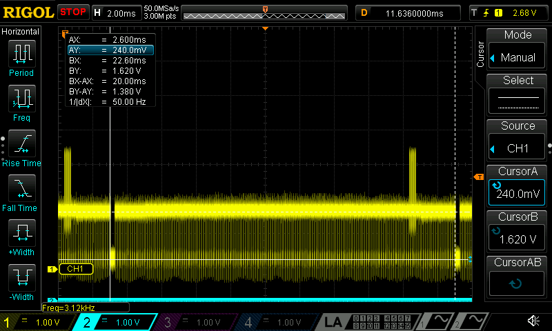Screen dimensions: 552x331
Task: Click the CH1 yellow channel label marker
Action: pos(75,269)
